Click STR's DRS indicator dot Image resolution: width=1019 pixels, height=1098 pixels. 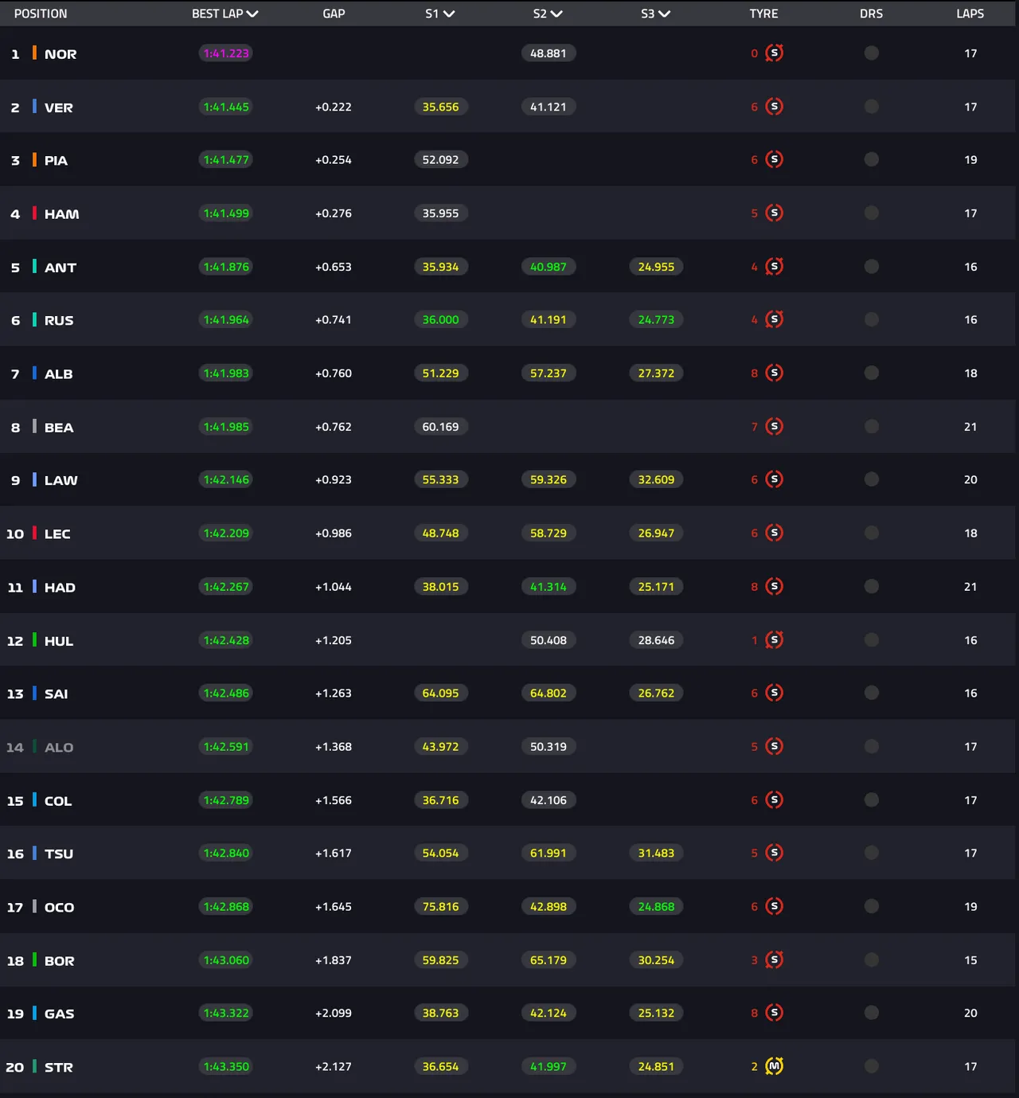[872, 1066]
